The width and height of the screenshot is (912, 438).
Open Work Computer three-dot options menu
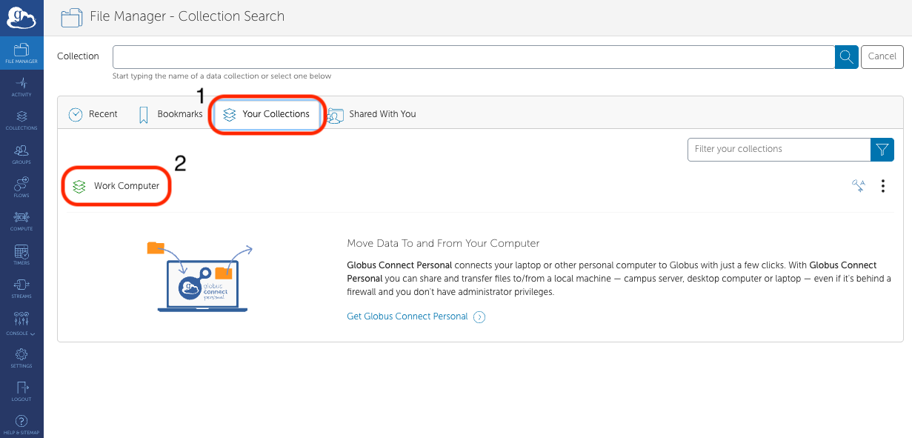click(x=882, y=186)
